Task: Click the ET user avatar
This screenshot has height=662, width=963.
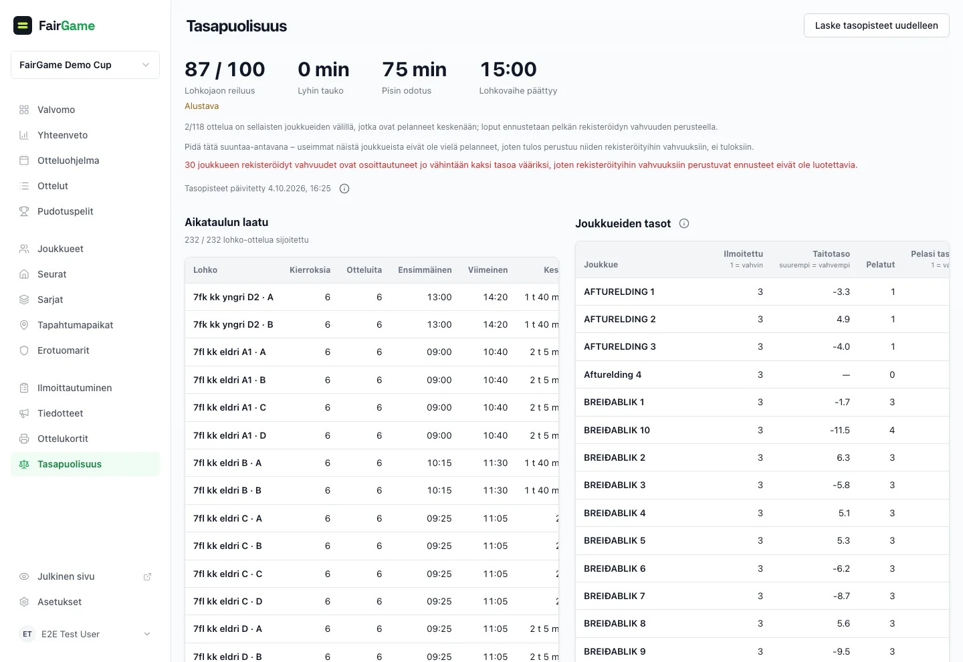Action: 27,634
